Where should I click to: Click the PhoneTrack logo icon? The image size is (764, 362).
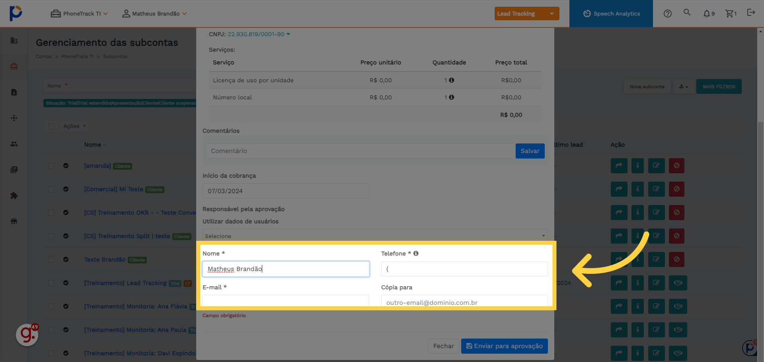pos(16,13)
